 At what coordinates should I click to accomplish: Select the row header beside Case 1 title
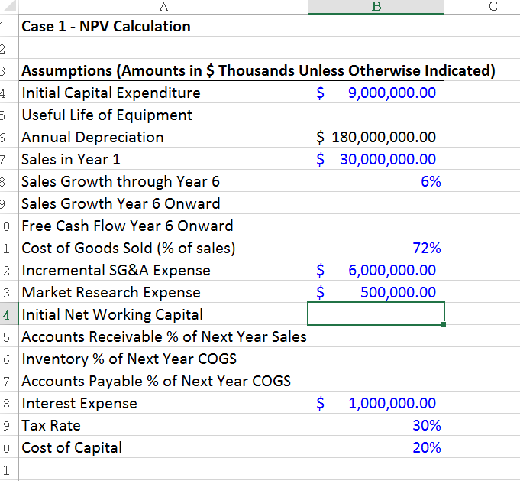(9, 25)
